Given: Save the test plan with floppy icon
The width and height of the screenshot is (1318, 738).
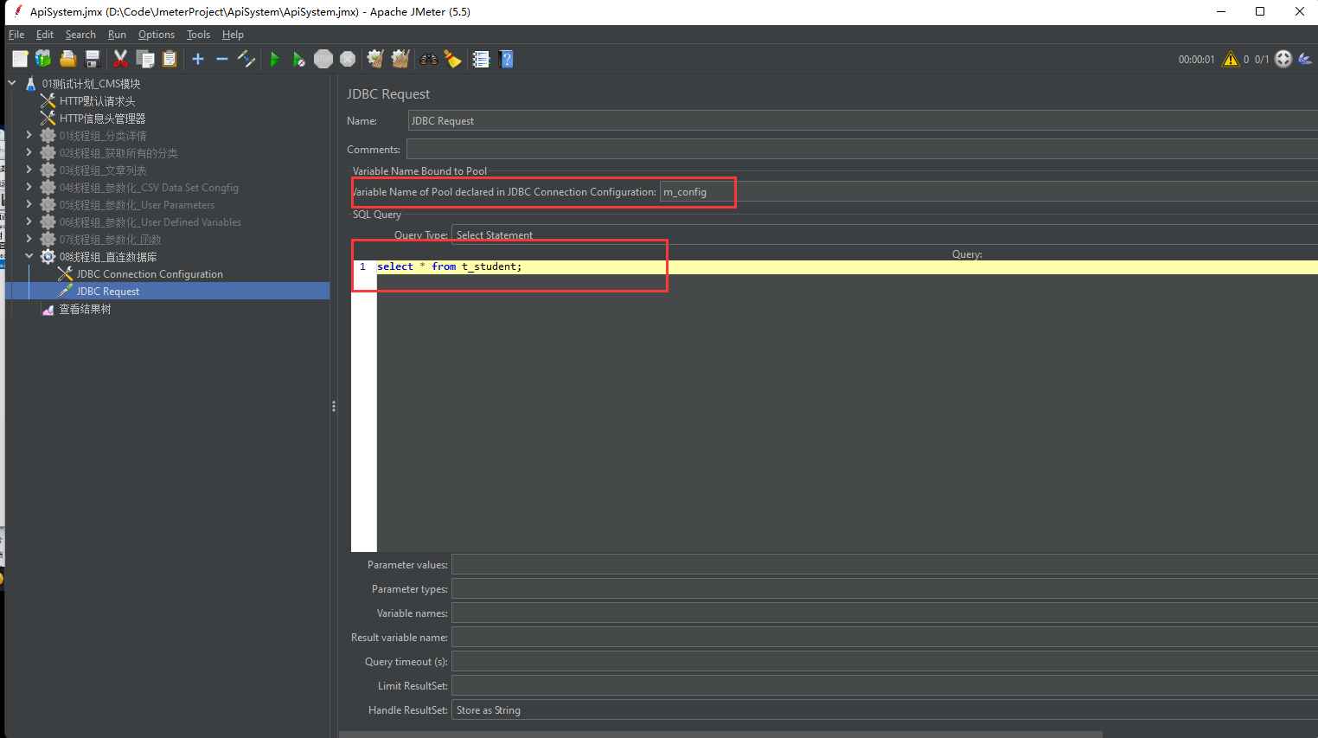Looking at the screenshot, I should (x=93, y=59).
